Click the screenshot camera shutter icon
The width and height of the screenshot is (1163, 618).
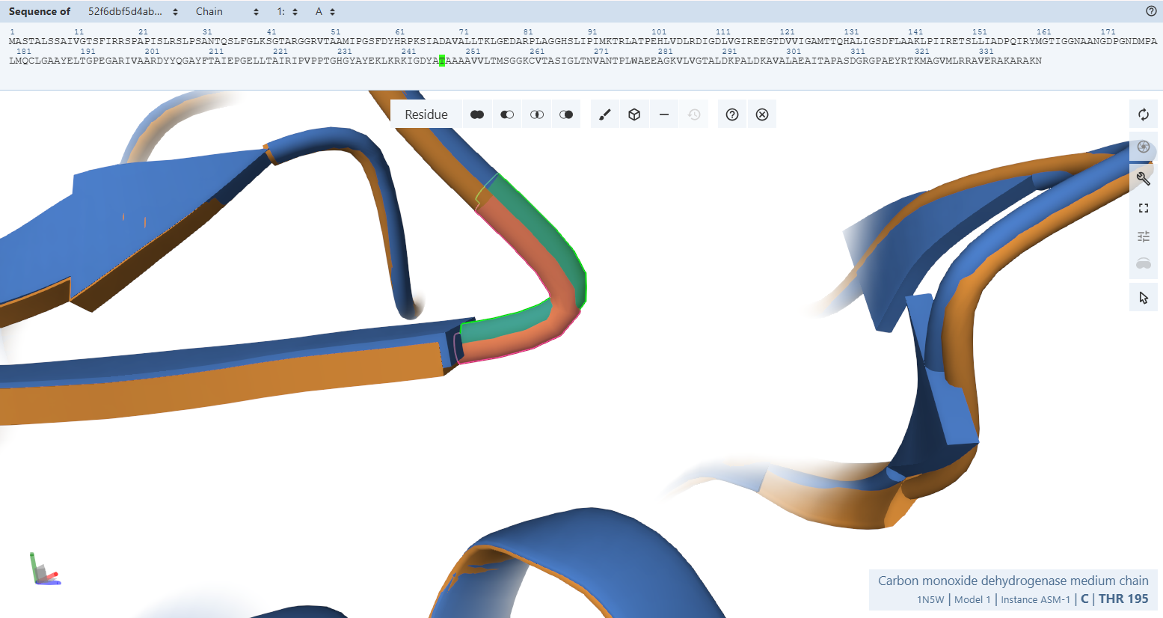point(1144,147)
